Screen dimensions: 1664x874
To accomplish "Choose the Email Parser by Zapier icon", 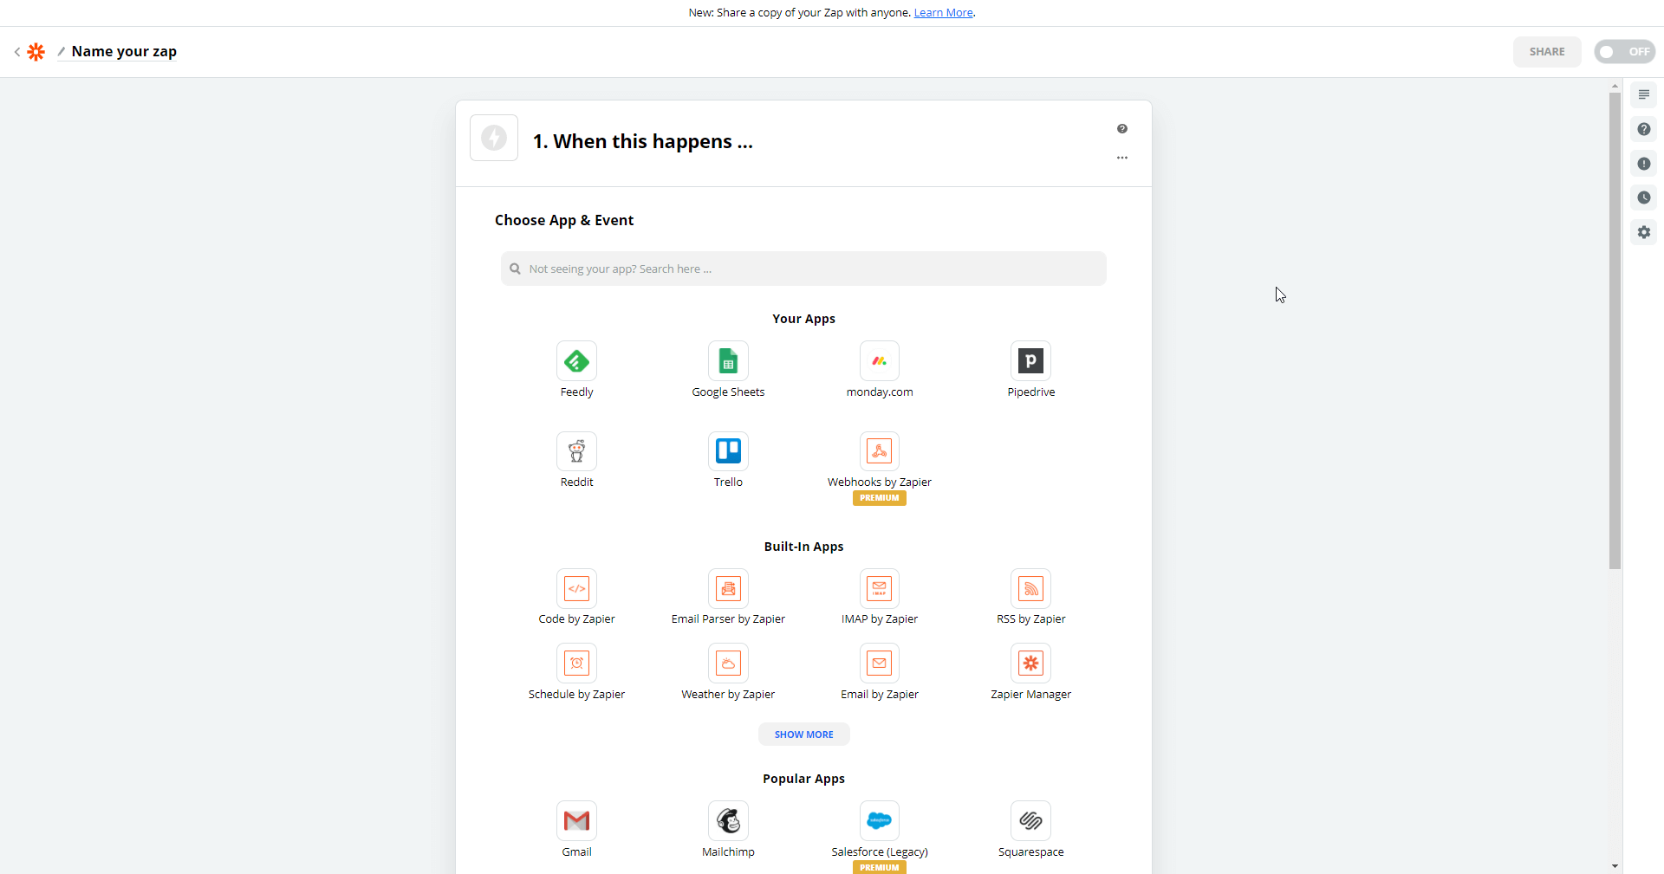I will click(x=728, y=589).
